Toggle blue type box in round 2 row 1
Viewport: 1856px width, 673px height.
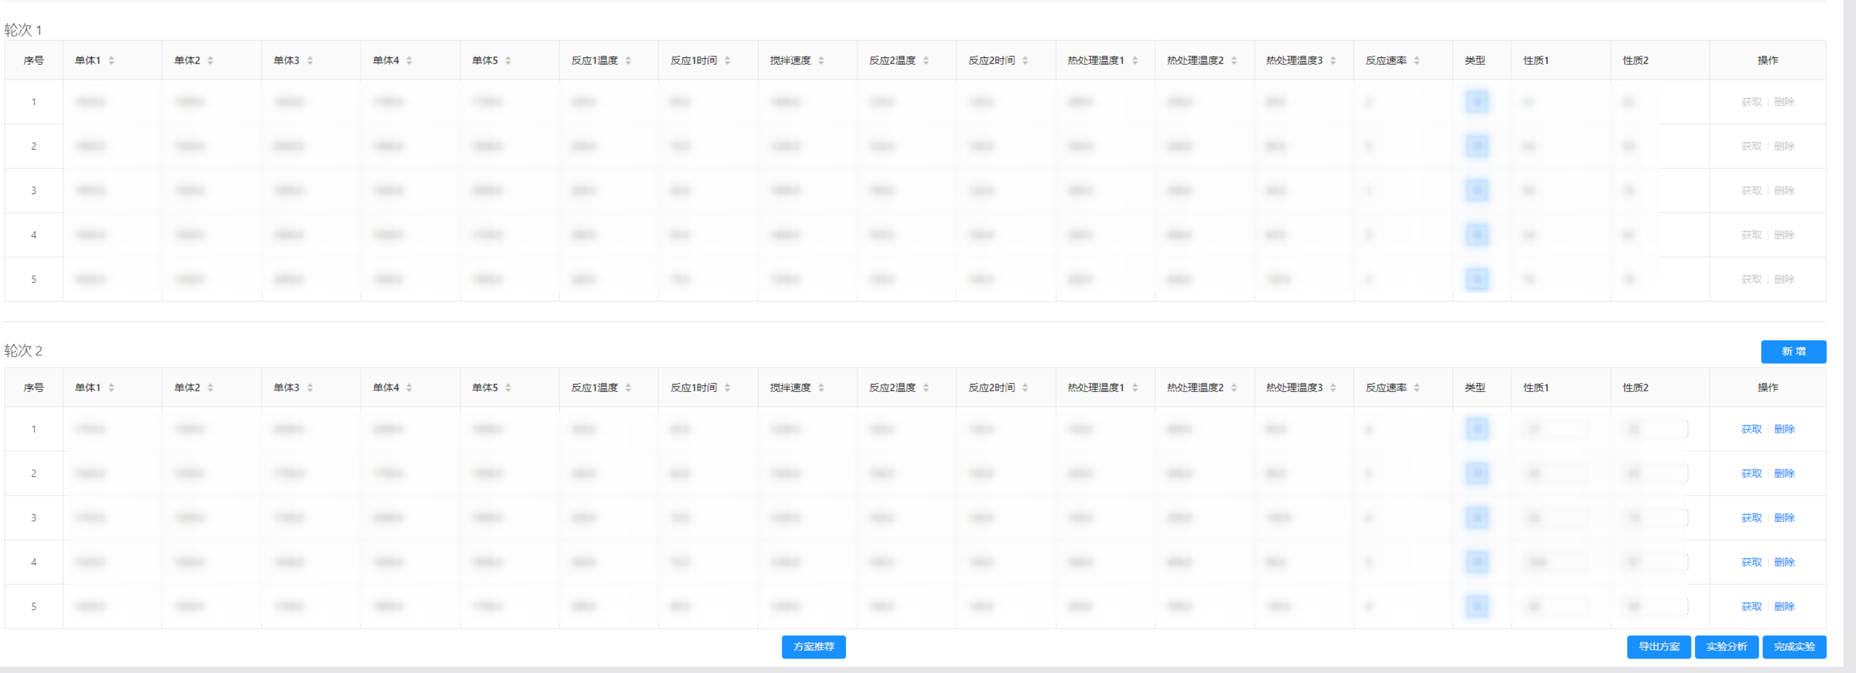pyautogui.click(x=1476, y=430)
